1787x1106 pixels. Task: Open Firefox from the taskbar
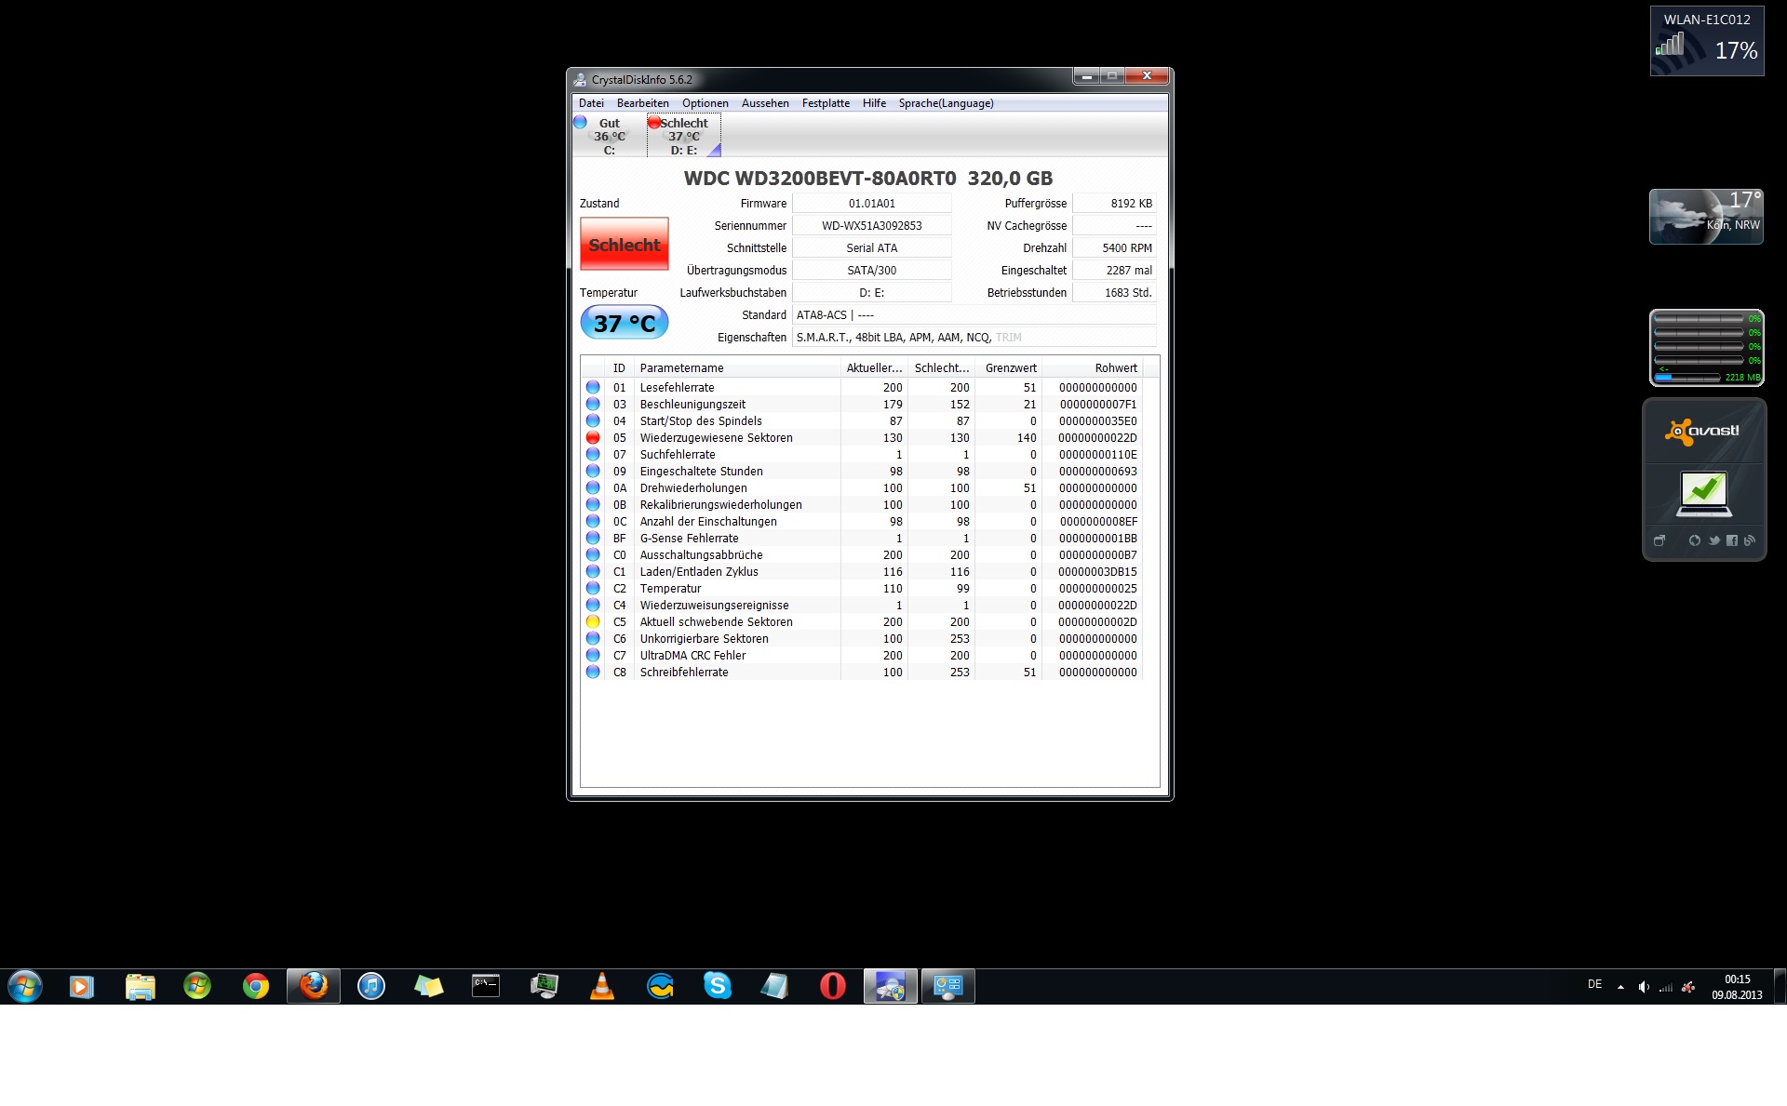pos(314,986)
